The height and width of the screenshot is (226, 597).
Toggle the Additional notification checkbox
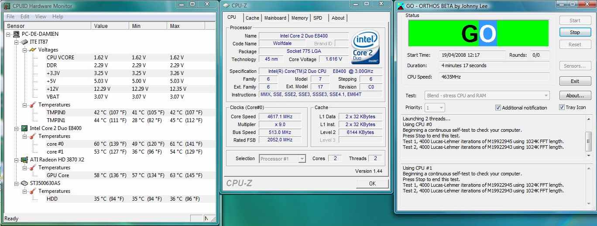pos(498,107)
